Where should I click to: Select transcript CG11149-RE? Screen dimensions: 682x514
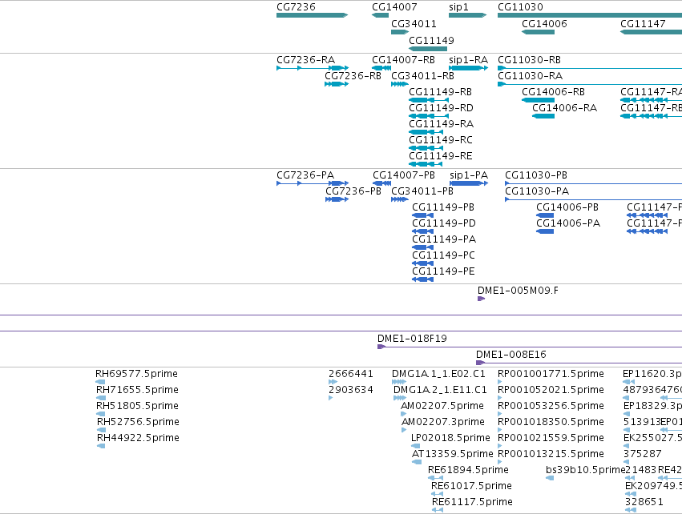[x=426, y=164]
